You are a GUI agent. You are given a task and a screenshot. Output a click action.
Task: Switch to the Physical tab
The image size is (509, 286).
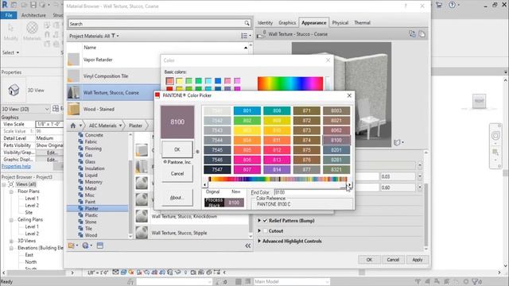[x=340, y=23]
